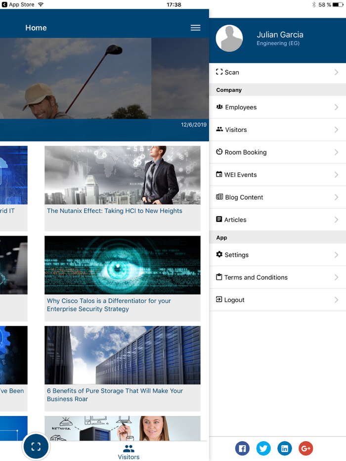Tap the round scan floating button
Image resolution: width=346 pixels, height=461 pixels.
coord(36,447)
